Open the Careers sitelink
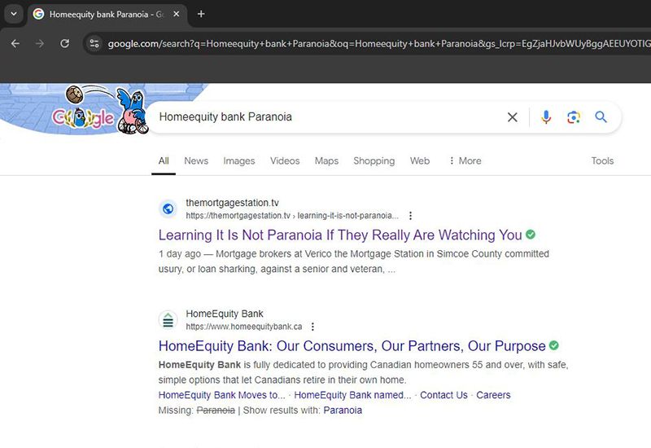 pyautogui.click(x=493, y=395)
